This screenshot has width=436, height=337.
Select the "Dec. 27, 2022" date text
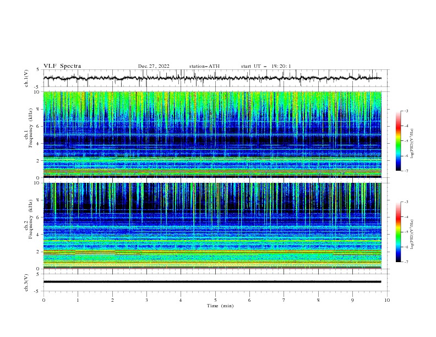pos(154,66)
